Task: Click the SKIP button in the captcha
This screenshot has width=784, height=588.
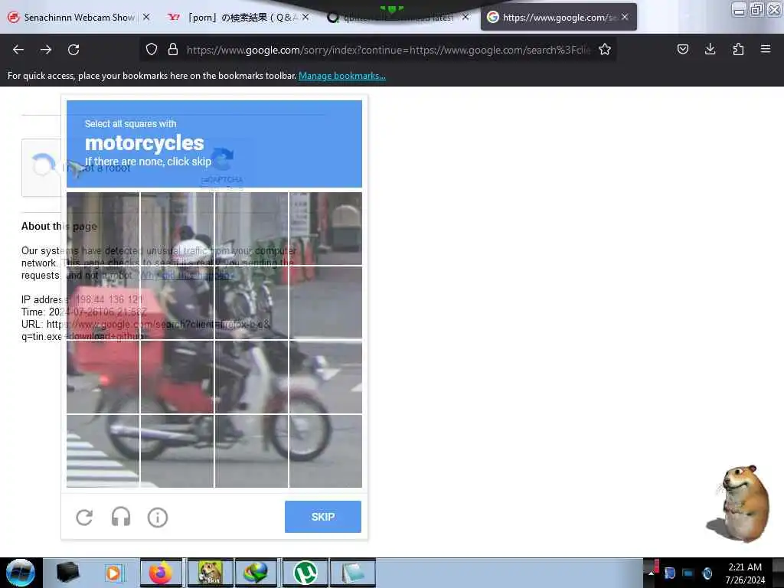Action: 323,517
